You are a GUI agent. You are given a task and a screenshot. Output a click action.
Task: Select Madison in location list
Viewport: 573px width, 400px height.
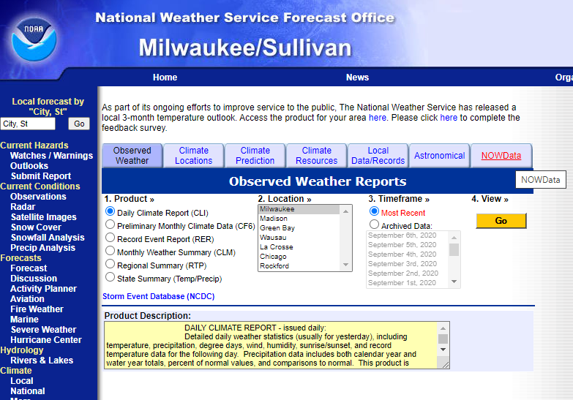tap(299, 219)
